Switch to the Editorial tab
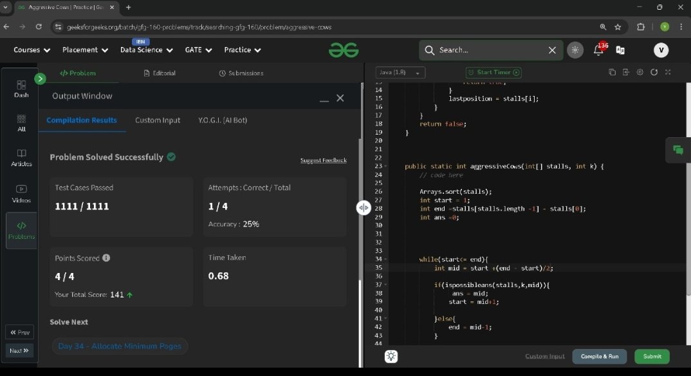The height and width of the screenshot is (376, 691). click(160, 73)
